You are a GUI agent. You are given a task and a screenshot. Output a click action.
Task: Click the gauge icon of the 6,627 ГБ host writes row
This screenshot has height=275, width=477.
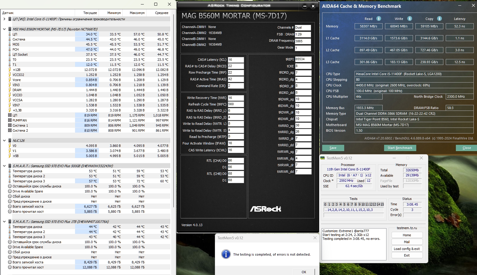[x=10, y=206]
